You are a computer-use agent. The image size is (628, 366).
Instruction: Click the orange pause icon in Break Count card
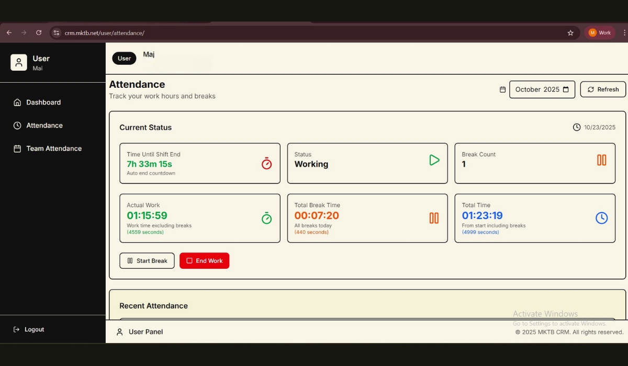click(601, 160)
